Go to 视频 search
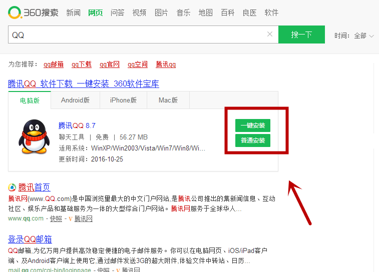The image size is (379, 272). point(139,12)
